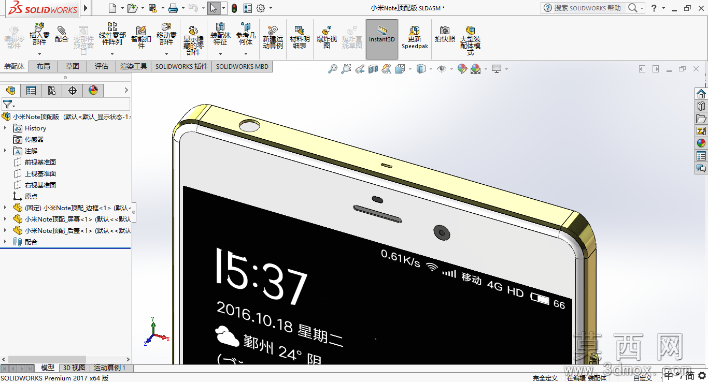Viewport: 708px width, 382px height.
Task: Open the dropdown arrow beside Save icon
Action: click(x=162, y=8)
